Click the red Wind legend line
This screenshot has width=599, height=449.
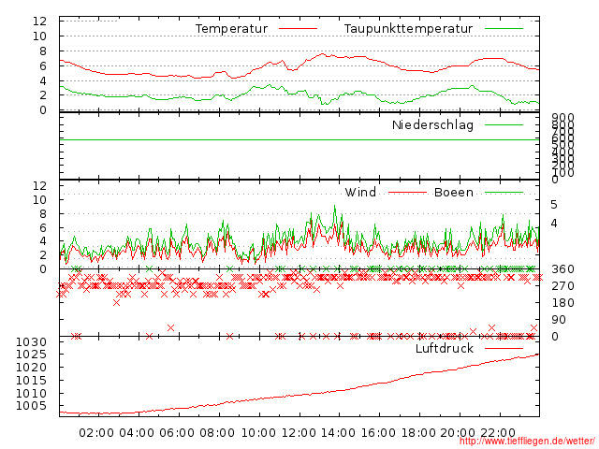pyautogui.click(x=407, y=193)
